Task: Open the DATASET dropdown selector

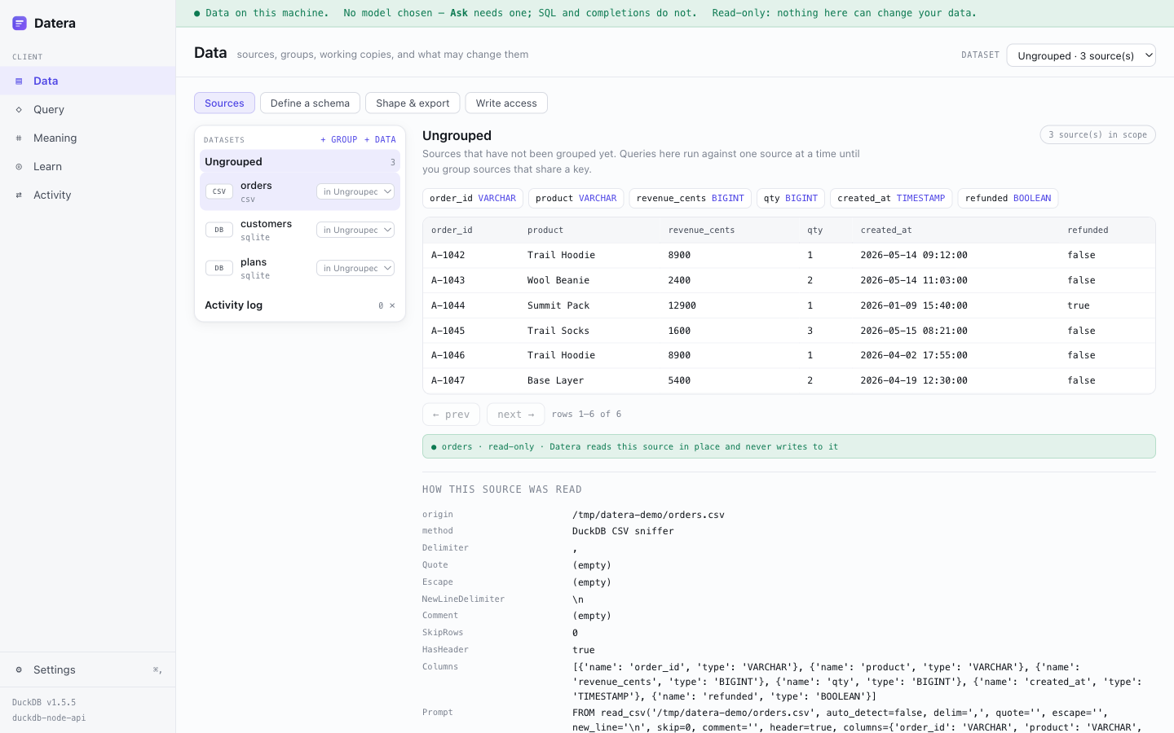Action: (x=1081, y=55)
